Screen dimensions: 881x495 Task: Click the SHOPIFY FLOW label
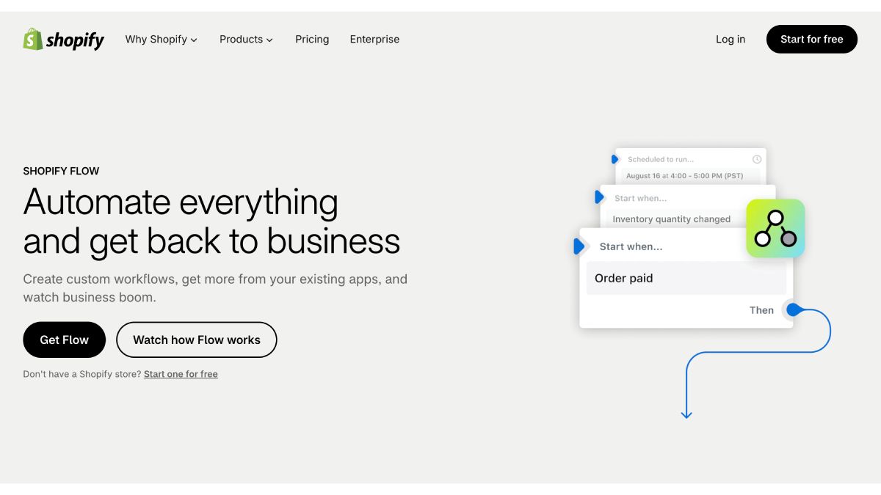click(61, 171)
